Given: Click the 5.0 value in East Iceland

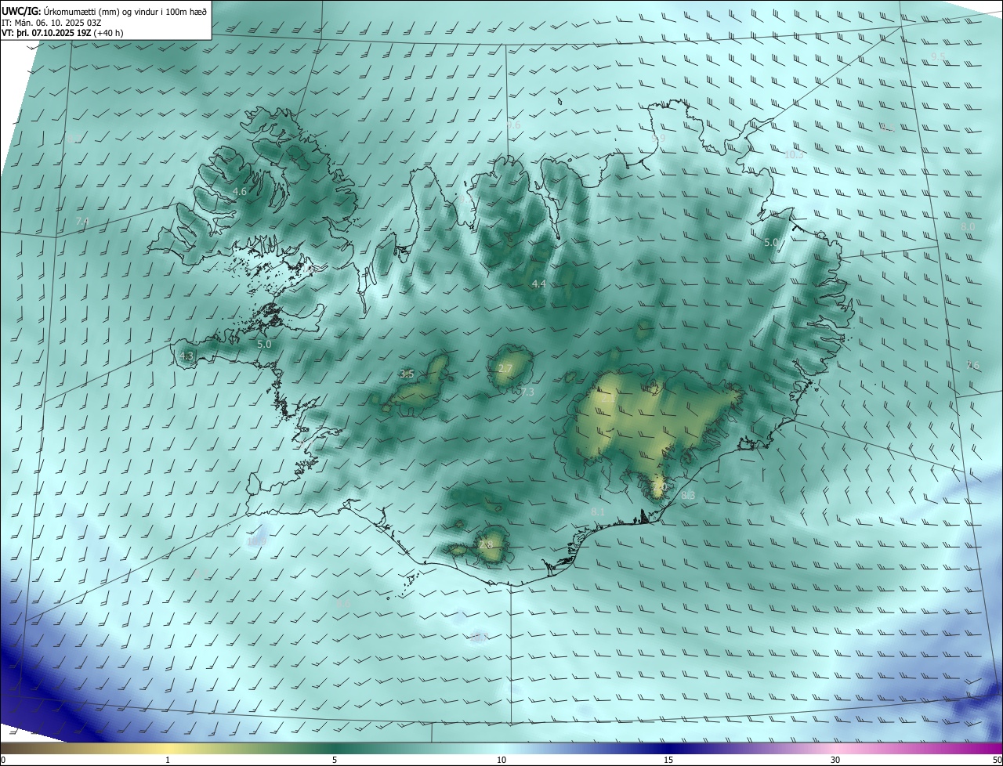Looking at the screenshot, I should coord(771,243).
